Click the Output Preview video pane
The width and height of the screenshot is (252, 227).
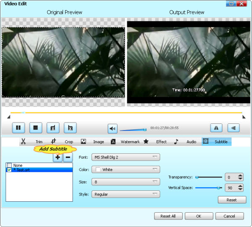point(189,62)
